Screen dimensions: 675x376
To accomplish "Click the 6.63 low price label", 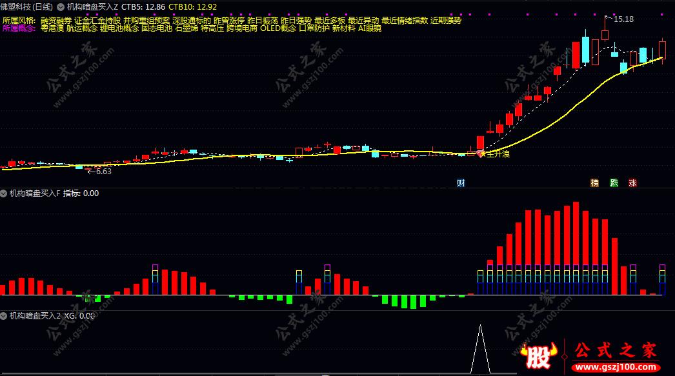I will tap(103, 171).
